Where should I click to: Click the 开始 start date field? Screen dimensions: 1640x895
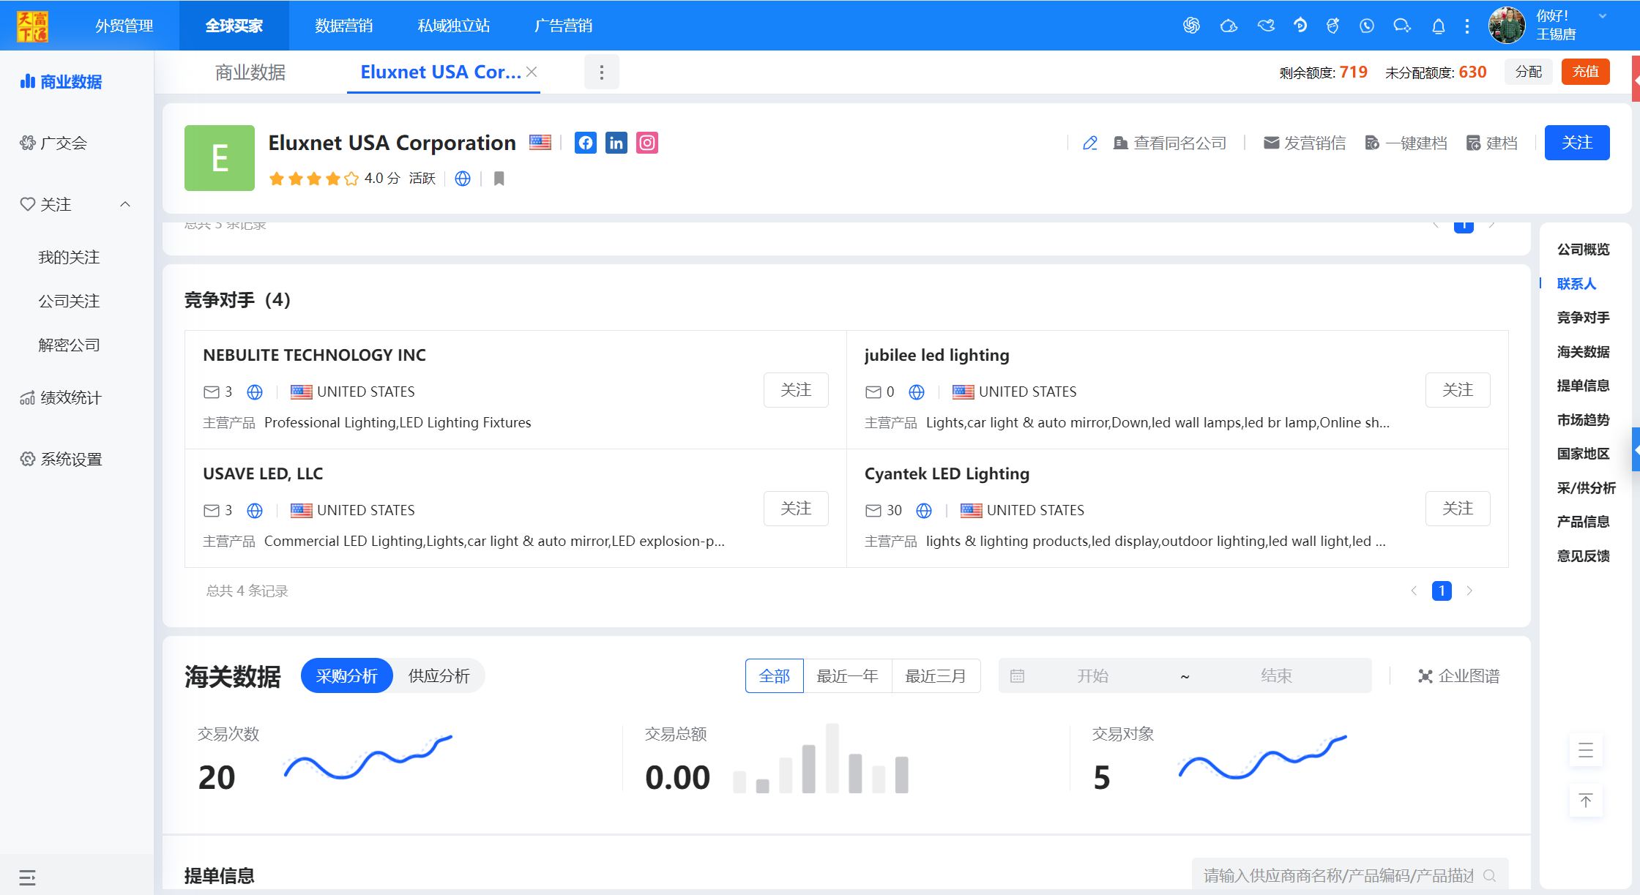pos(1092,676)
